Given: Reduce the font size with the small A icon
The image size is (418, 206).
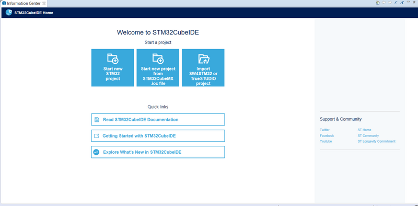Looking at the screenshot, I should (x=396, y=3).
